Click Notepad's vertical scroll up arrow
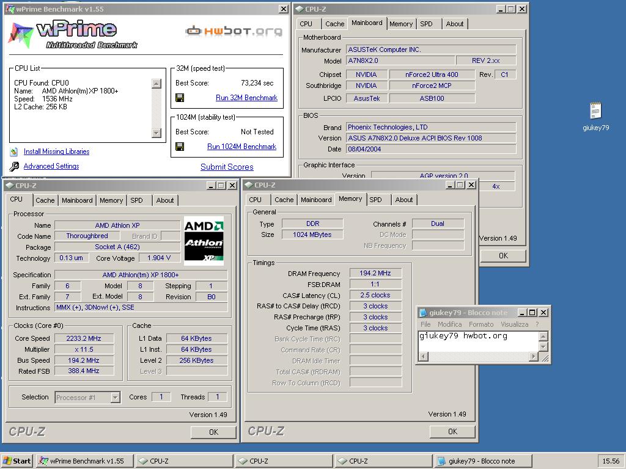This screenshot has height=469, width=626. pos(543,336)
